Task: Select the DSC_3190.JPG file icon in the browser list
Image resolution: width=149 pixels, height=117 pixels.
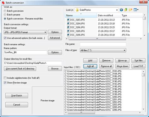Action: (68, 35)
